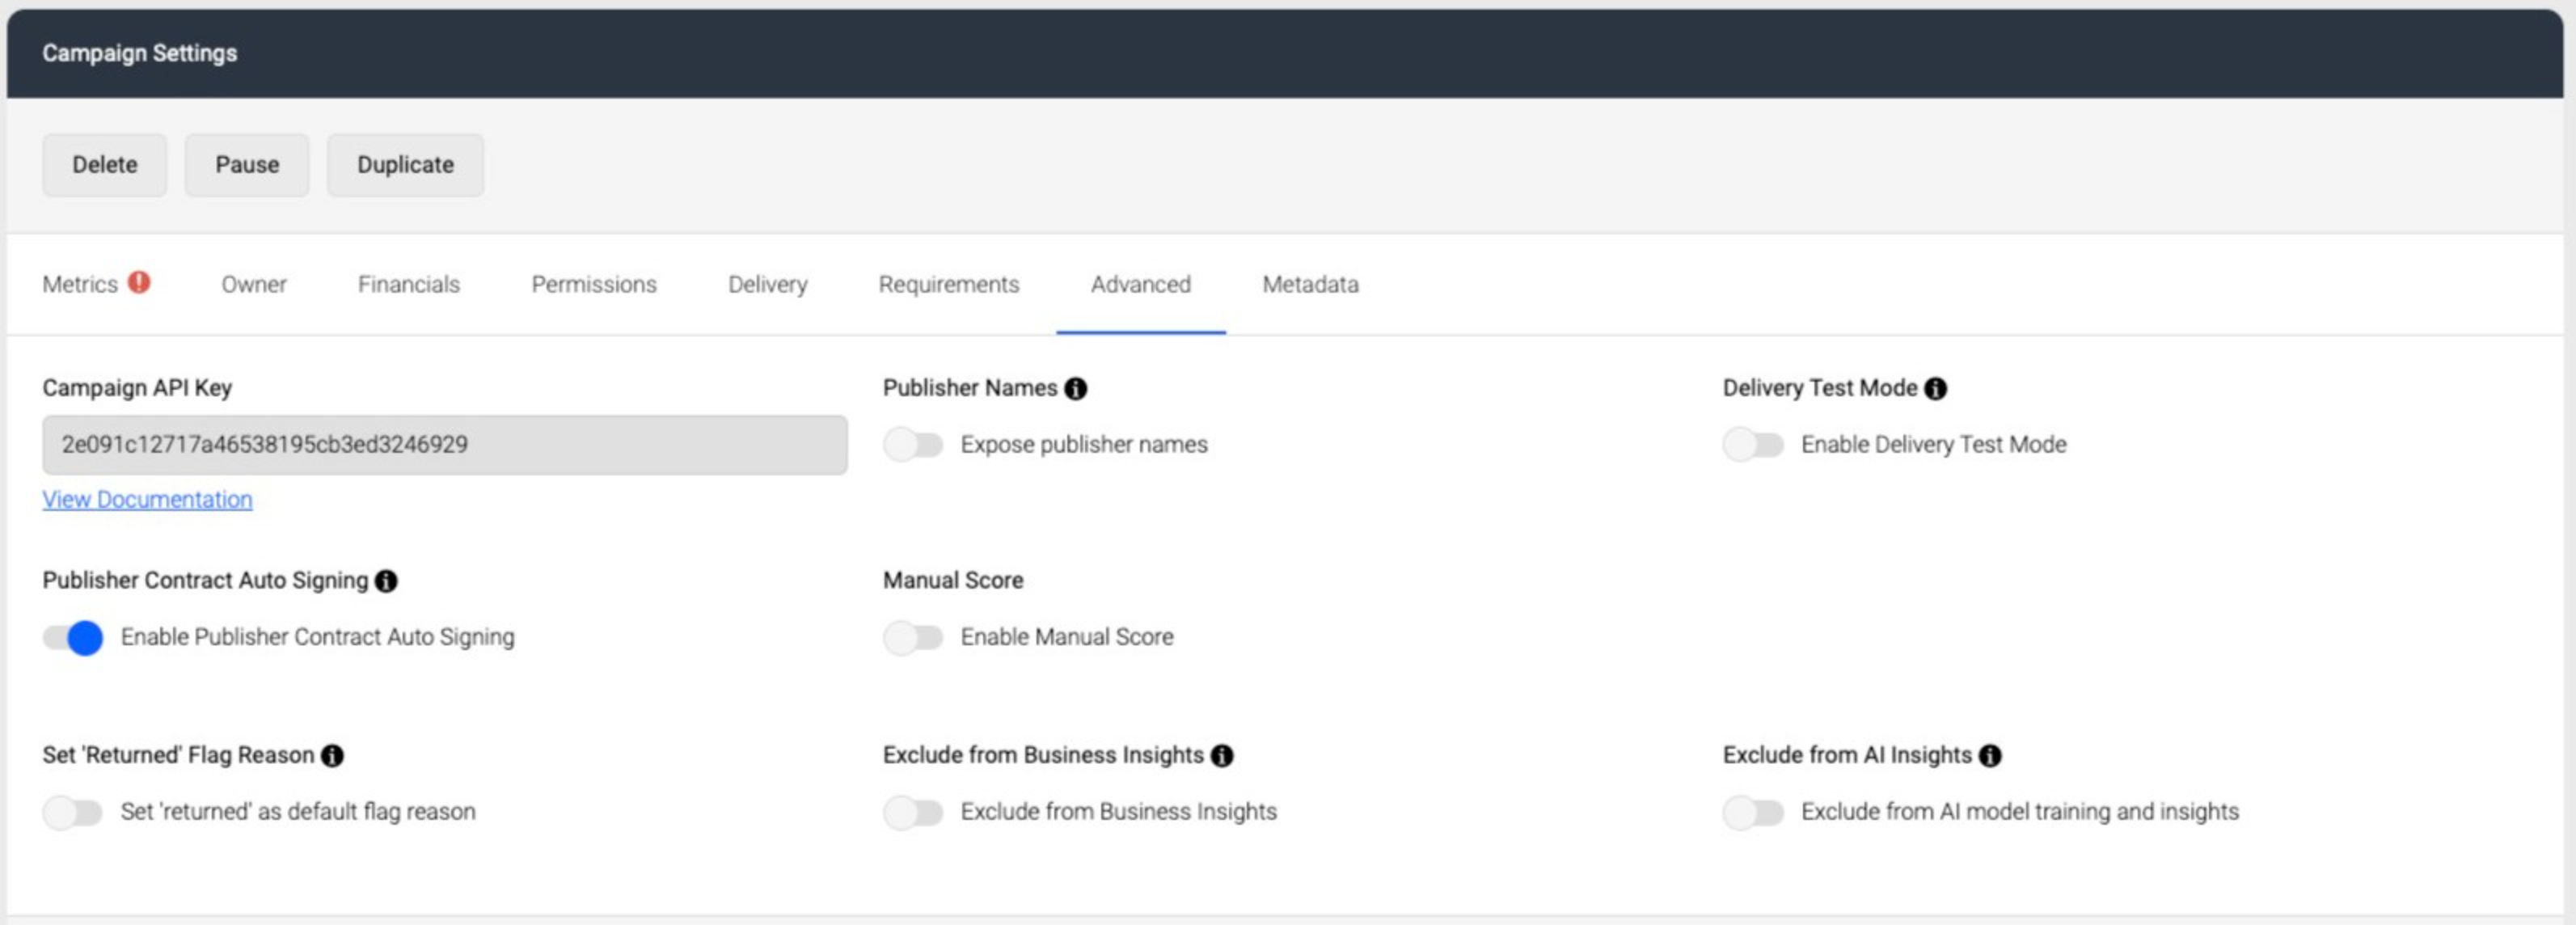Click the 'Enable Manual Score' label

coord(1067,637)
